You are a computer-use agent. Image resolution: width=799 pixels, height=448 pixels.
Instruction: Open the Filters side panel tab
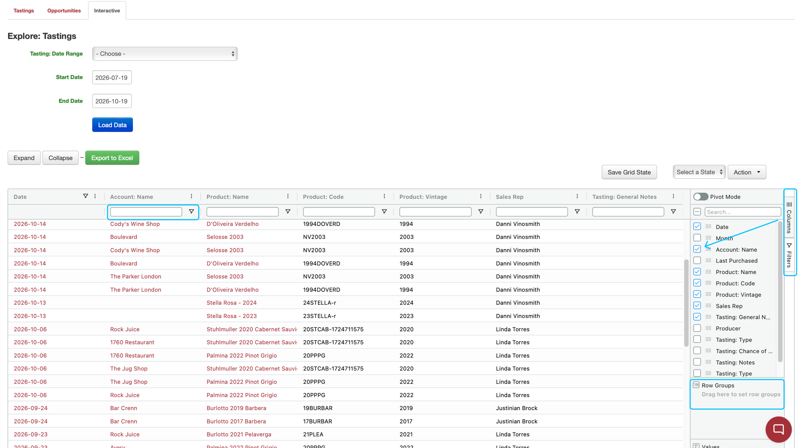tap(789, 256)
